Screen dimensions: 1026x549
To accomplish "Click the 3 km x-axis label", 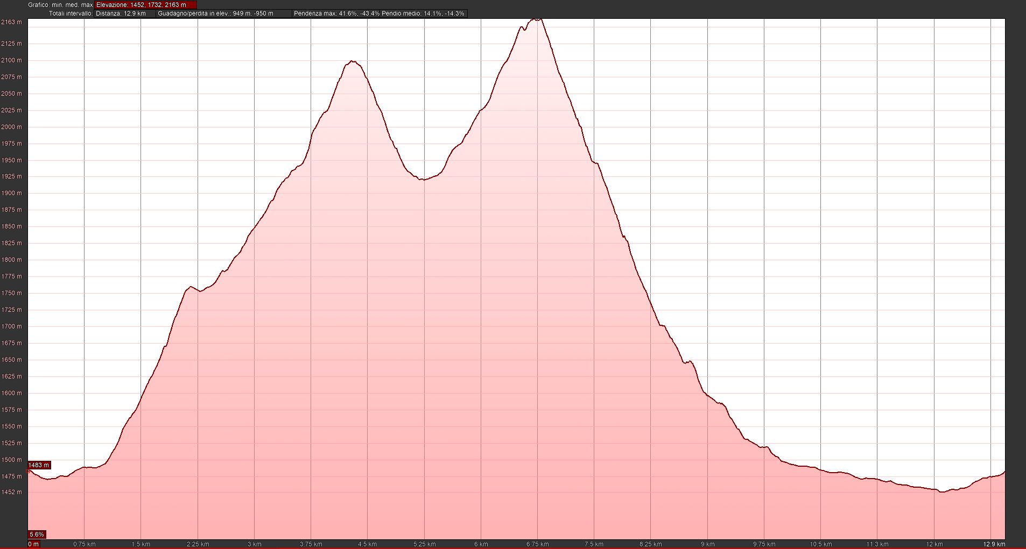I will 254,544.
